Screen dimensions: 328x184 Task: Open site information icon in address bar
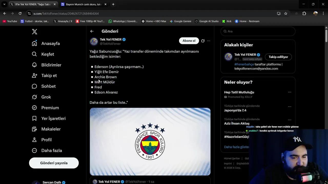click(29, 14)
